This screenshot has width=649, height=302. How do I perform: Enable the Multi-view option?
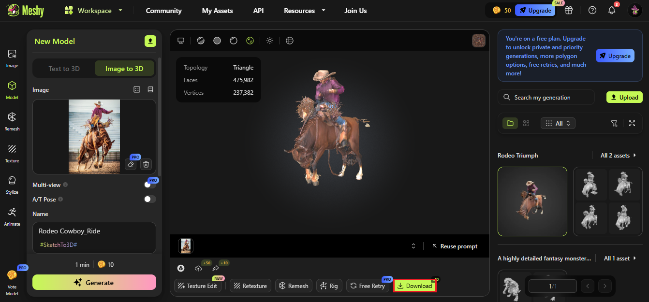(x=149, y=185)
